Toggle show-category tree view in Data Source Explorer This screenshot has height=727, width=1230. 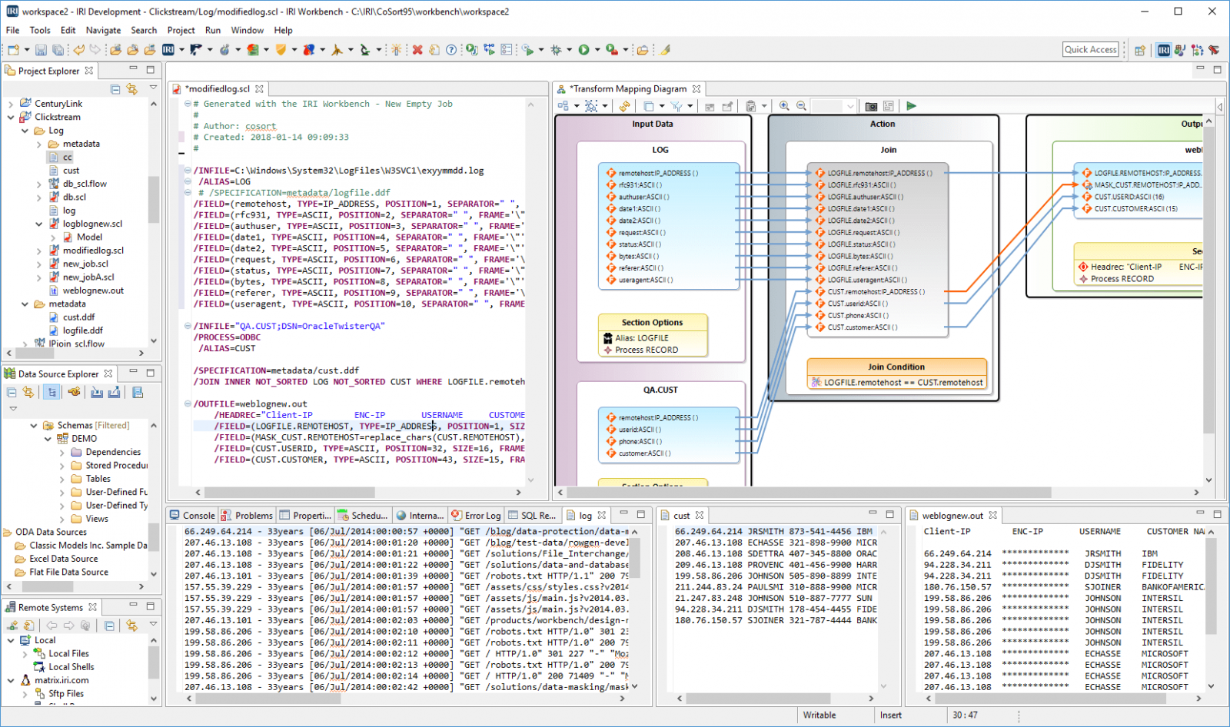tap(52, 392)
